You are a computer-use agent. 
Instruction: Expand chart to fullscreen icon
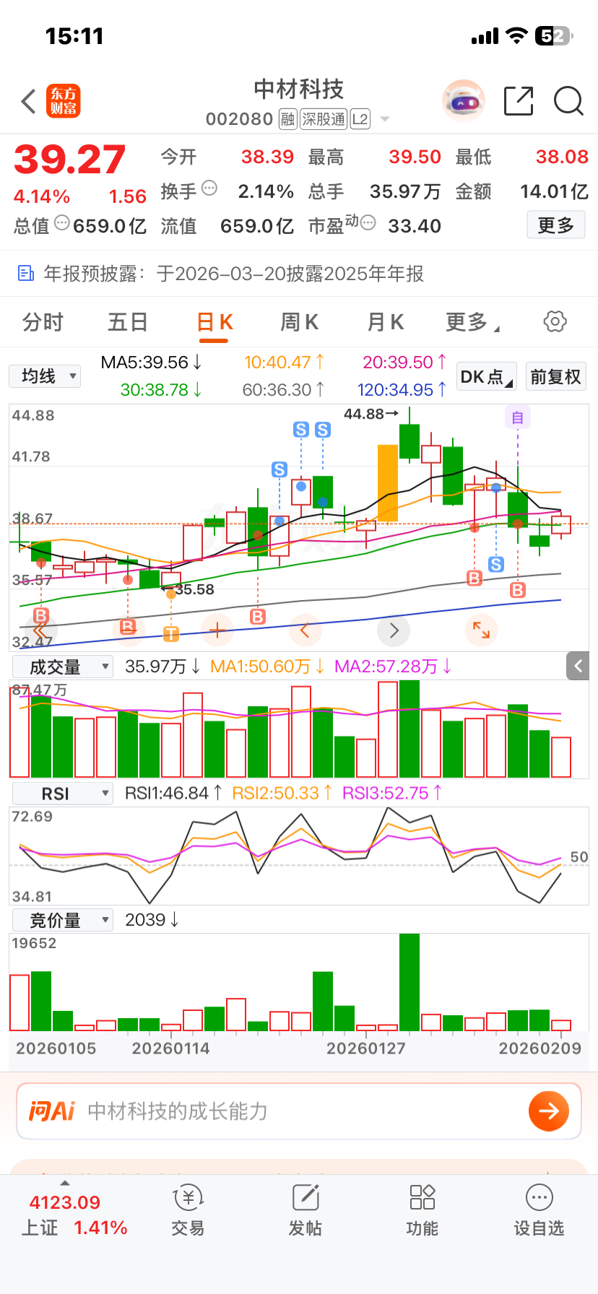(x=481, y=630)
